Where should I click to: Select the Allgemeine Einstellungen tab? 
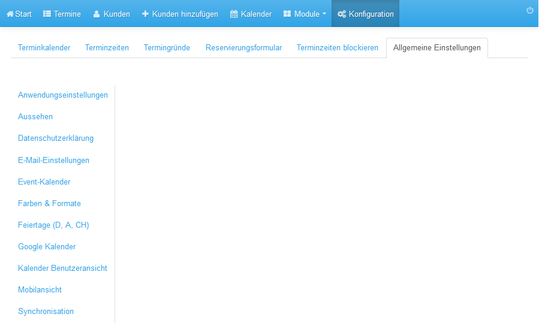point(437,48)
